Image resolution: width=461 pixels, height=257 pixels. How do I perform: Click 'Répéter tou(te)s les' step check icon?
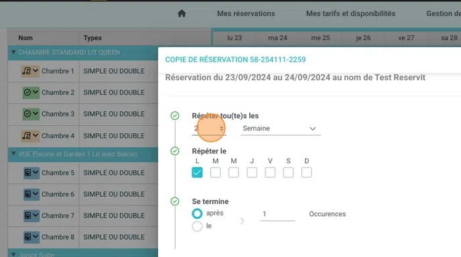pyautogui.click(x=175, y=116)
